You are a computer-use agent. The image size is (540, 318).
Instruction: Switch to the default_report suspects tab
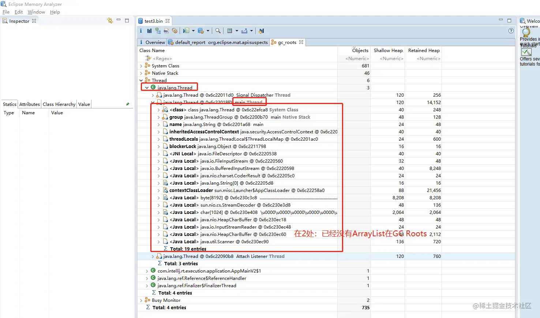[x=218, y=42]
